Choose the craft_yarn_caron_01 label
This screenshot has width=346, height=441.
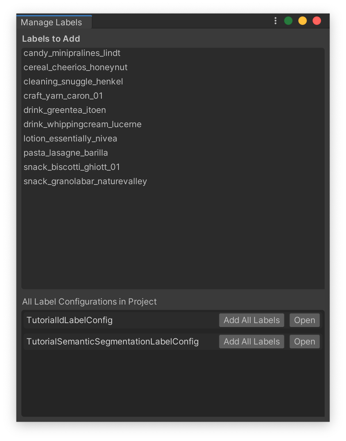63,96
